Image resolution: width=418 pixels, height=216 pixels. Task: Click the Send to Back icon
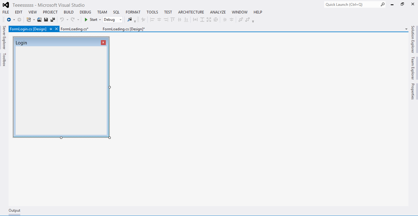click(247, 19)
